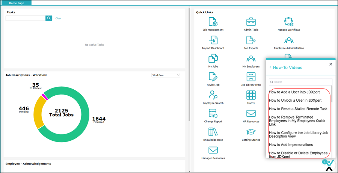The image size is (338, 173).
Task: Click the Knowledge Base books icon
Action: pyautogui.click(x=213, y=132)
